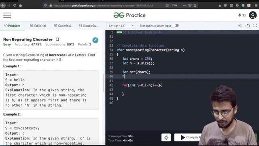Click the 'S = hello' input text
Viewport: 259px width, 146px height.
coord(15,80)
